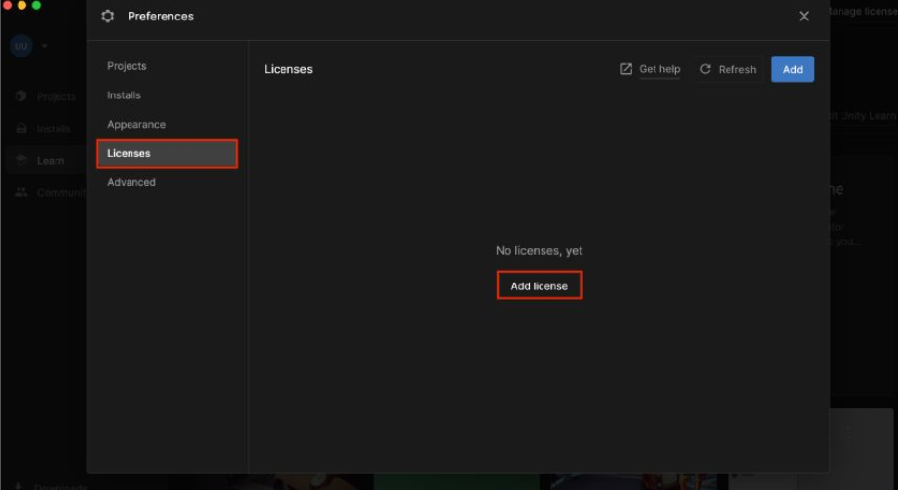Open the Get help link
Screen dimensions: 898x490
coord(659,69)
